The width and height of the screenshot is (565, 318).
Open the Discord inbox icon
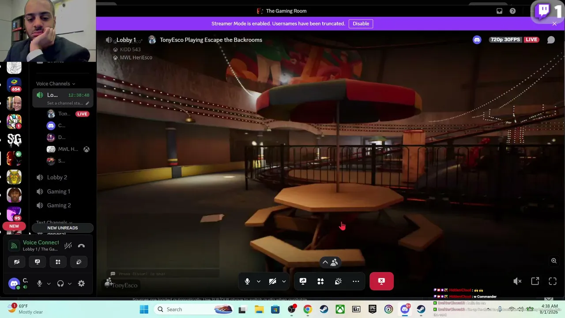point(499,11)
